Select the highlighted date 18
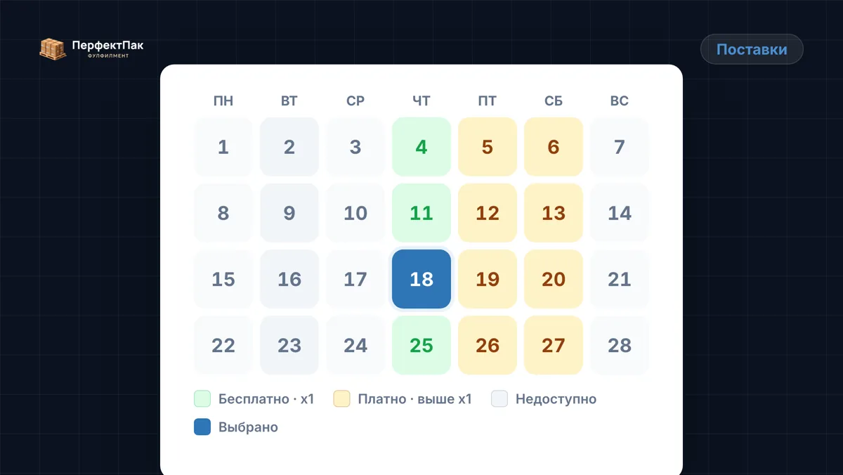This screenshot has height=475, width=843. click(x=421, y=279)
